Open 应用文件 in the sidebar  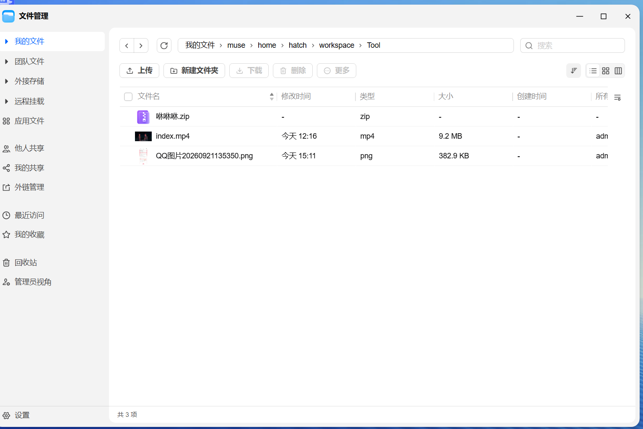29,121
